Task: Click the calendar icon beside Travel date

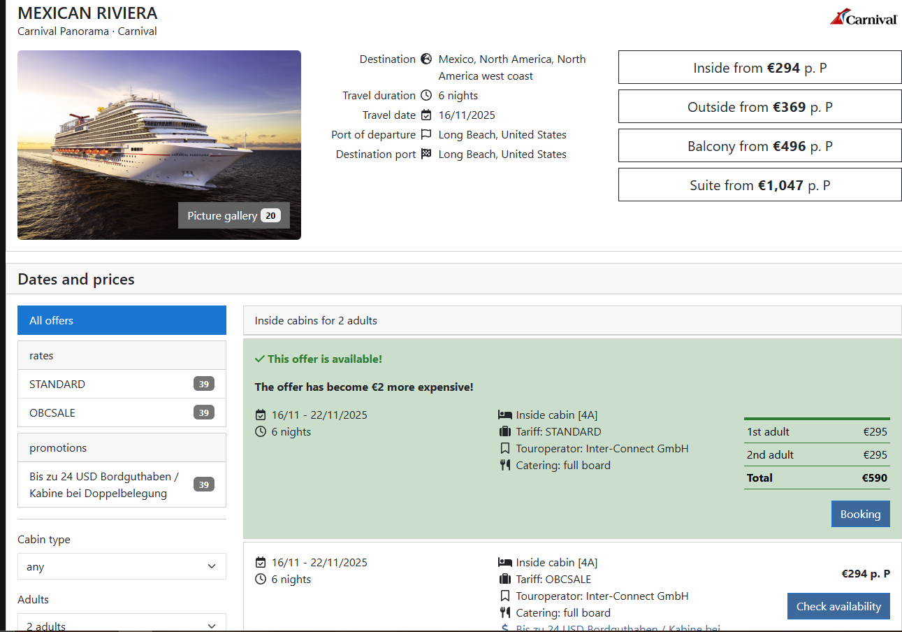Action: click(427, 115)
